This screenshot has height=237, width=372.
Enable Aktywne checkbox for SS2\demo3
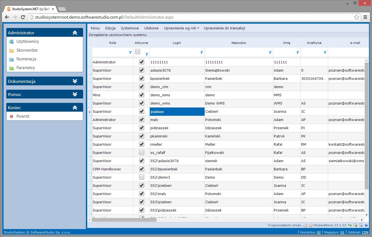pyautogui.click(x=142, y=177)
